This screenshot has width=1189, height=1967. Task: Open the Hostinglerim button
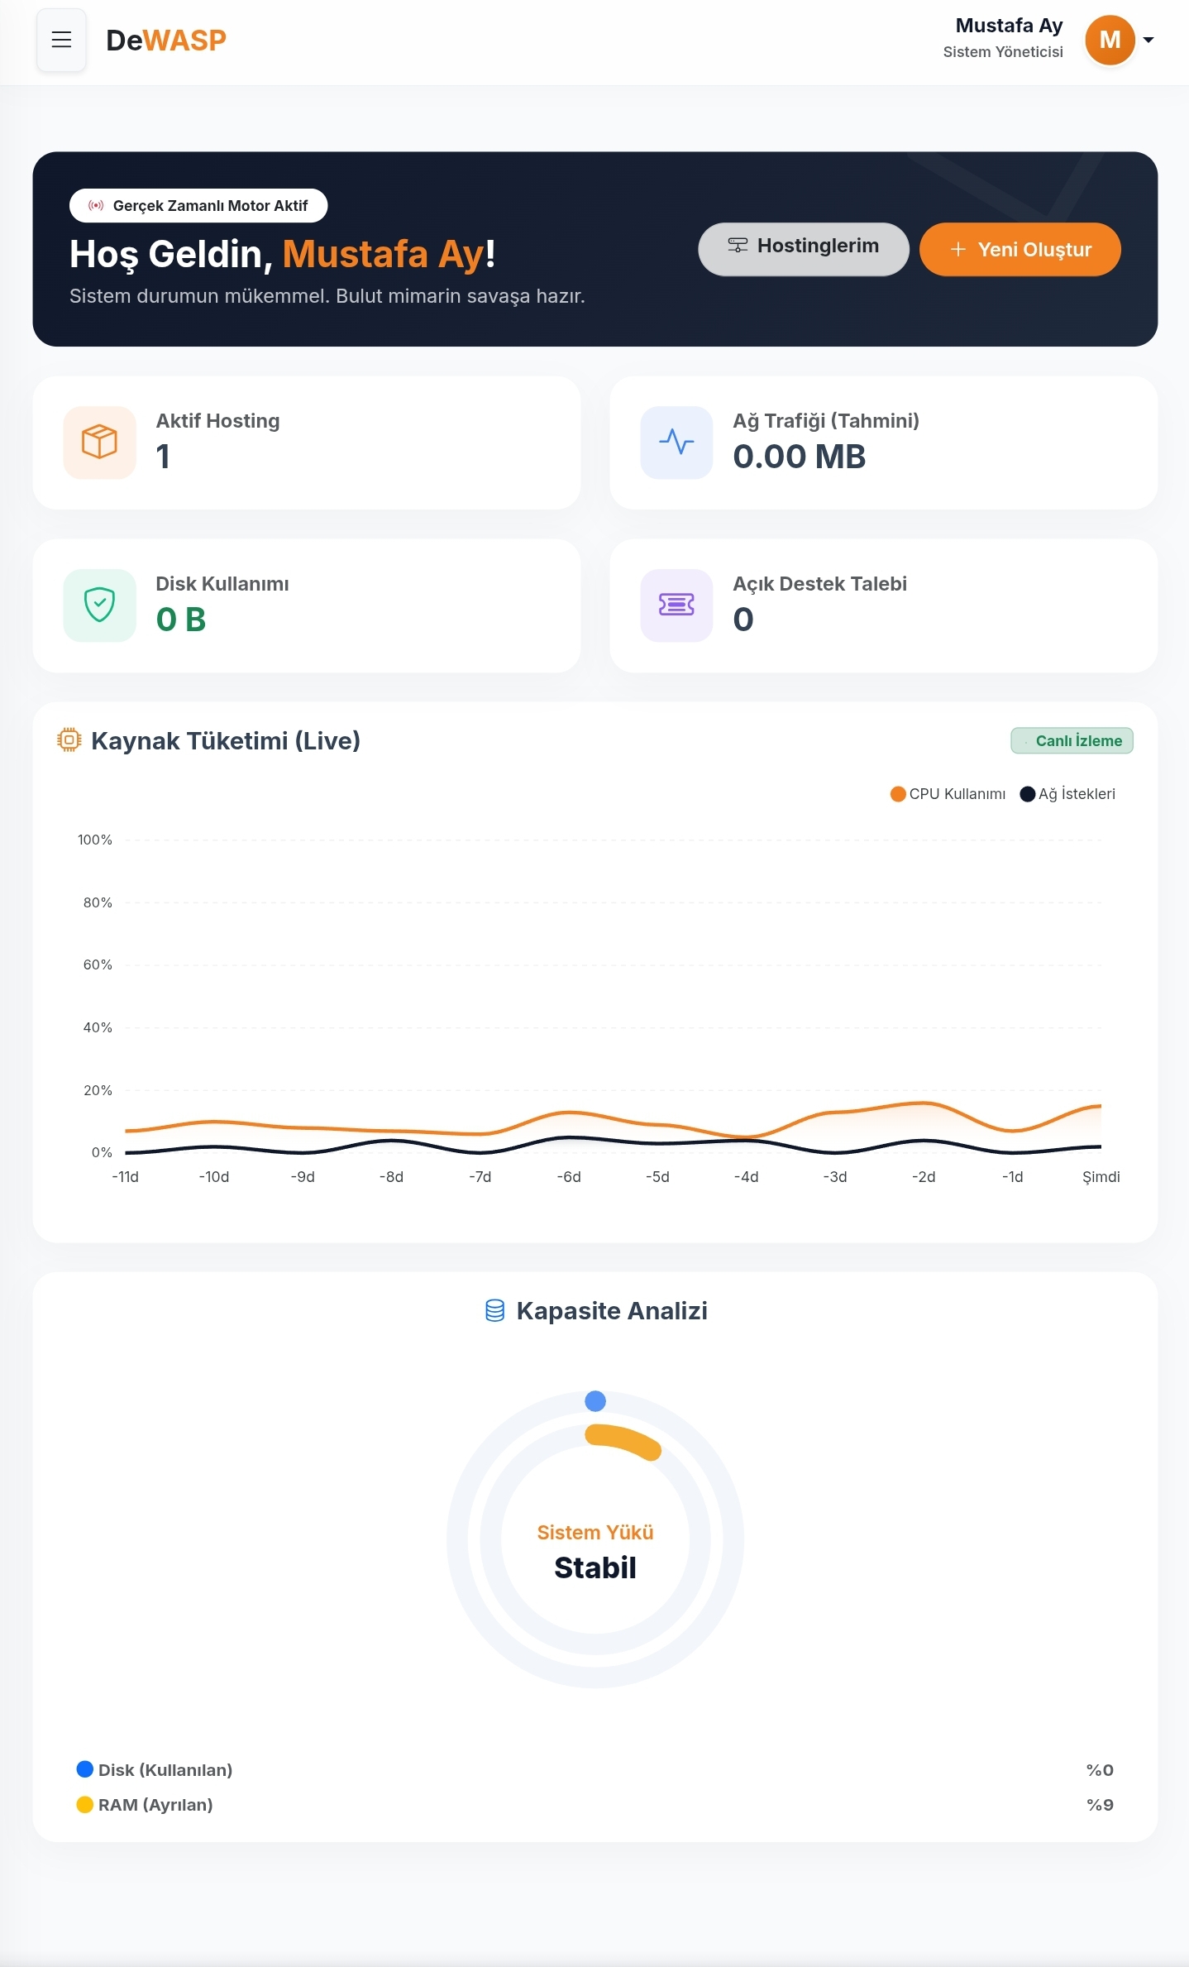pos(804,248)
